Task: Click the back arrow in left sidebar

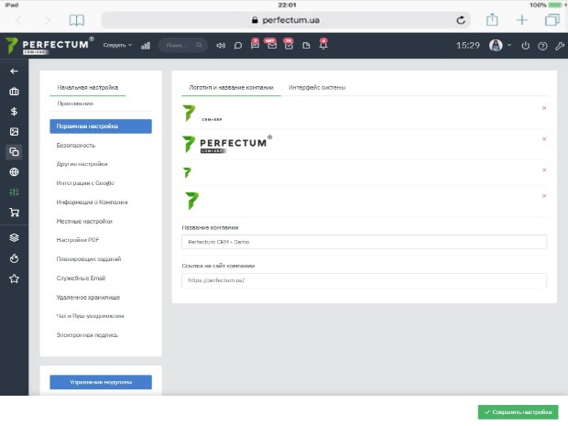Action: [x=14, y=71]
